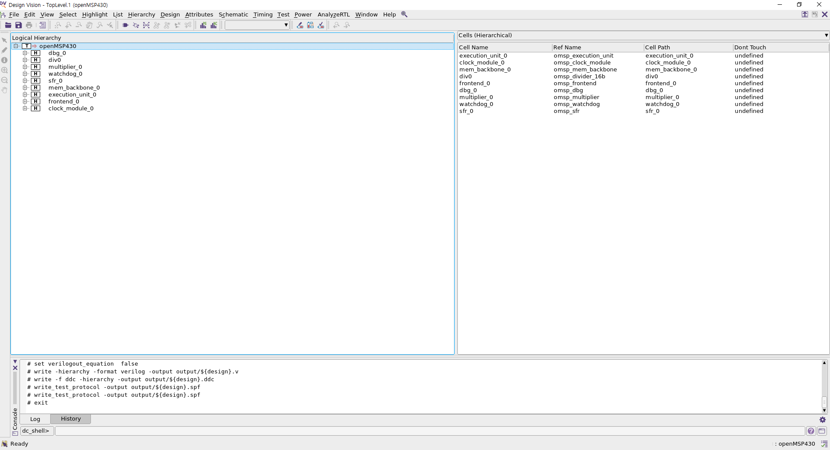Click the blue-red boxes toolbar icon

[310, 25]
